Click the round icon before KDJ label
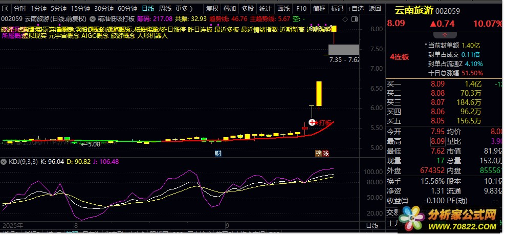 tap(4, 162)
